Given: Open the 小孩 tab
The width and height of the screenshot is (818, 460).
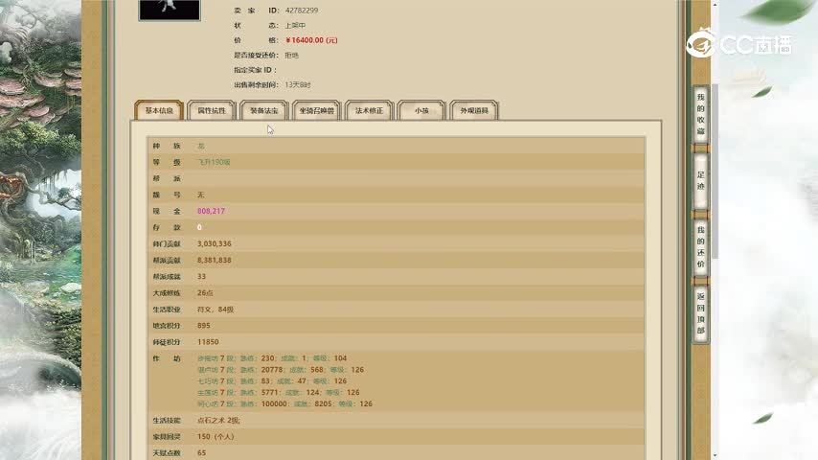Looking at the screenshot, I should click(x=421, y=111).
